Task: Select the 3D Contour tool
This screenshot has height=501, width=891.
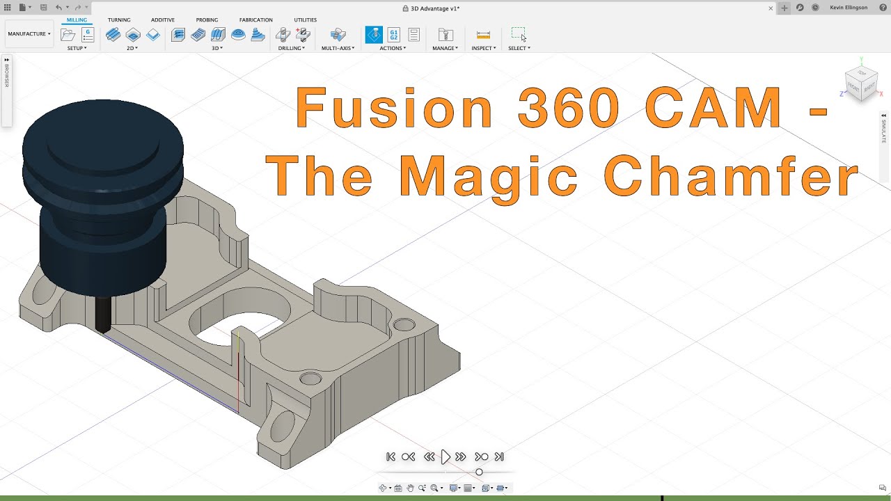Action: (x=238, y=34)
